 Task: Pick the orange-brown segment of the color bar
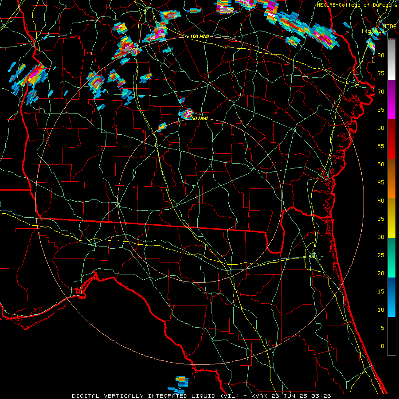(391, 178)
